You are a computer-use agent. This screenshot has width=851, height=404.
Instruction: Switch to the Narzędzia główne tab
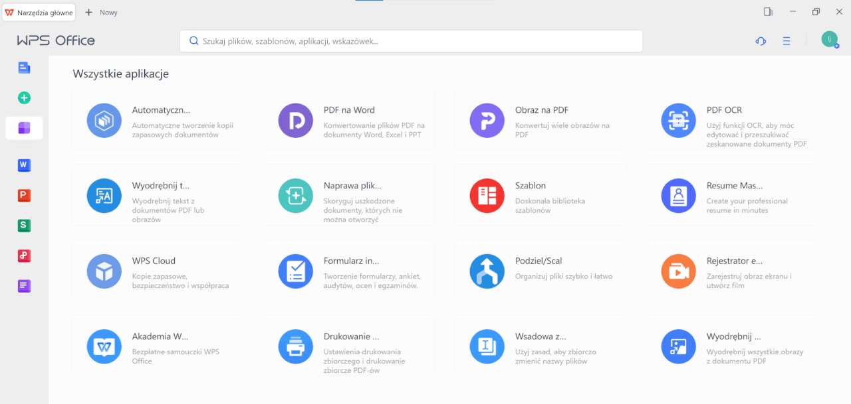point(39,13)
